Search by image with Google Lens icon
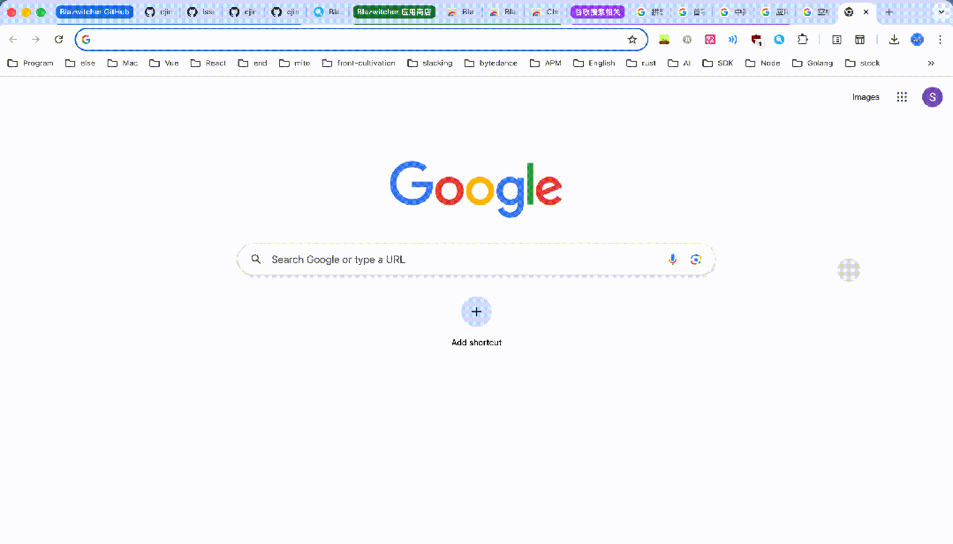This screenshot has height=544, width=953. point(696,260)
